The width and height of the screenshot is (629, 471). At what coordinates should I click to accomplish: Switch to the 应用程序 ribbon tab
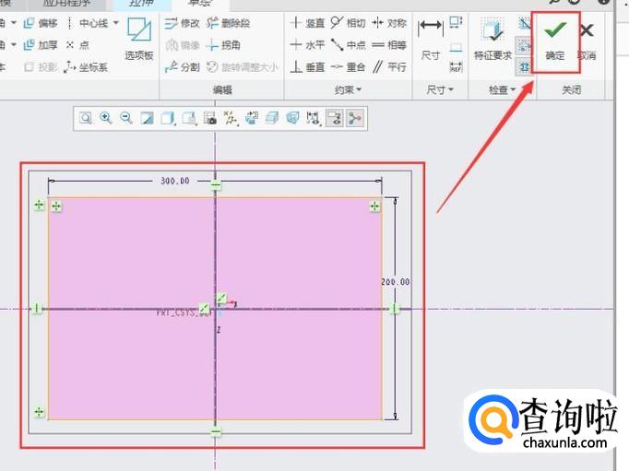click(66, 4)
